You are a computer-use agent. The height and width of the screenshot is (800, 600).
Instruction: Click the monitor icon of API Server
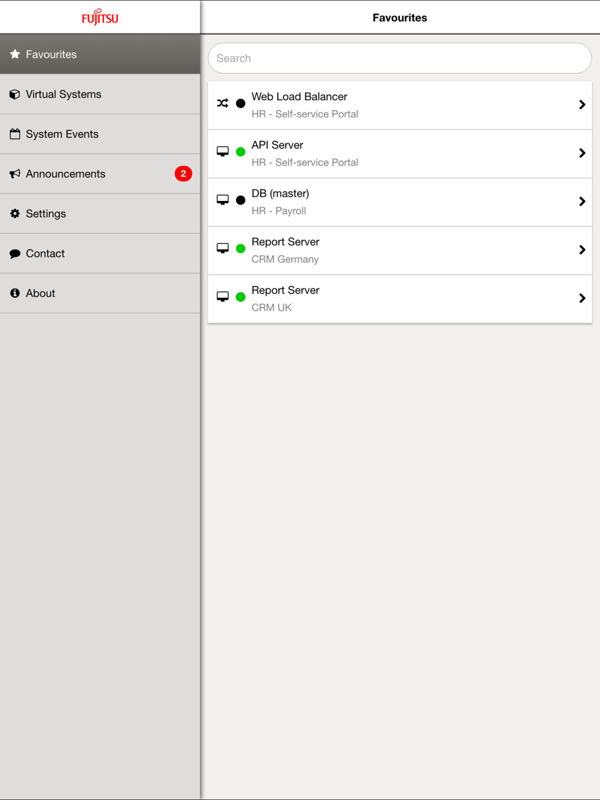click(223, 151)
